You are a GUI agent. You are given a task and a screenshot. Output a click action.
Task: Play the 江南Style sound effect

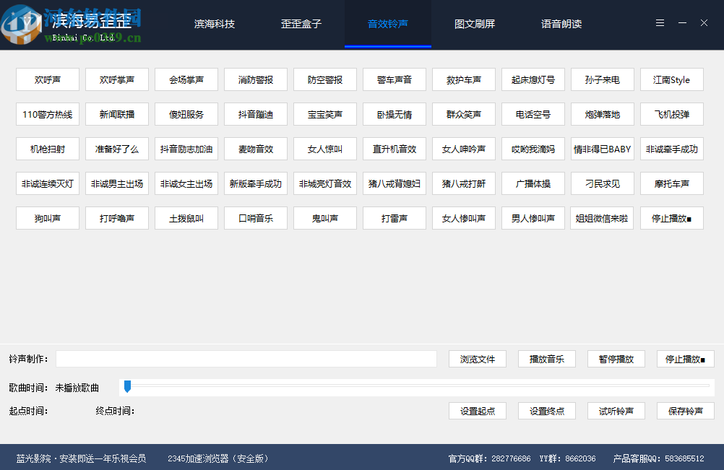tap(671, 79)
